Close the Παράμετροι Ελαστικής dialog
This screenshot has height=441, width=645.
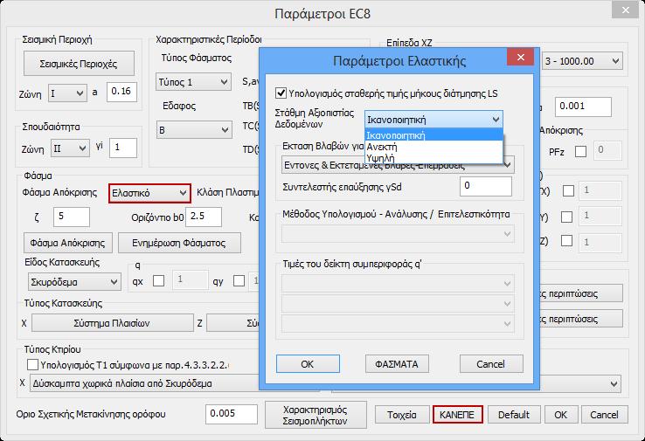click(x=520, y=57)
